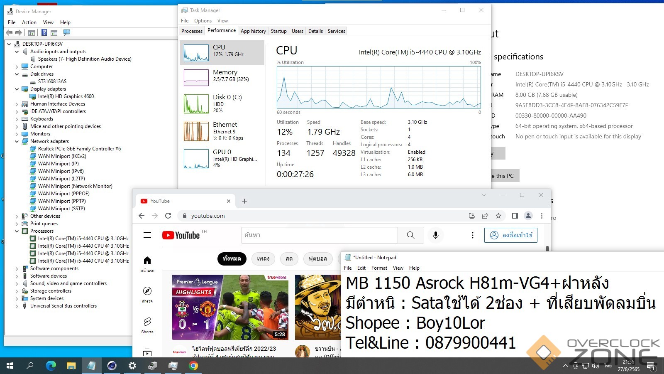The height and width of the screenshot is (374, 664).
Task: Click the YouTube search input field
Action: [320, 235]
